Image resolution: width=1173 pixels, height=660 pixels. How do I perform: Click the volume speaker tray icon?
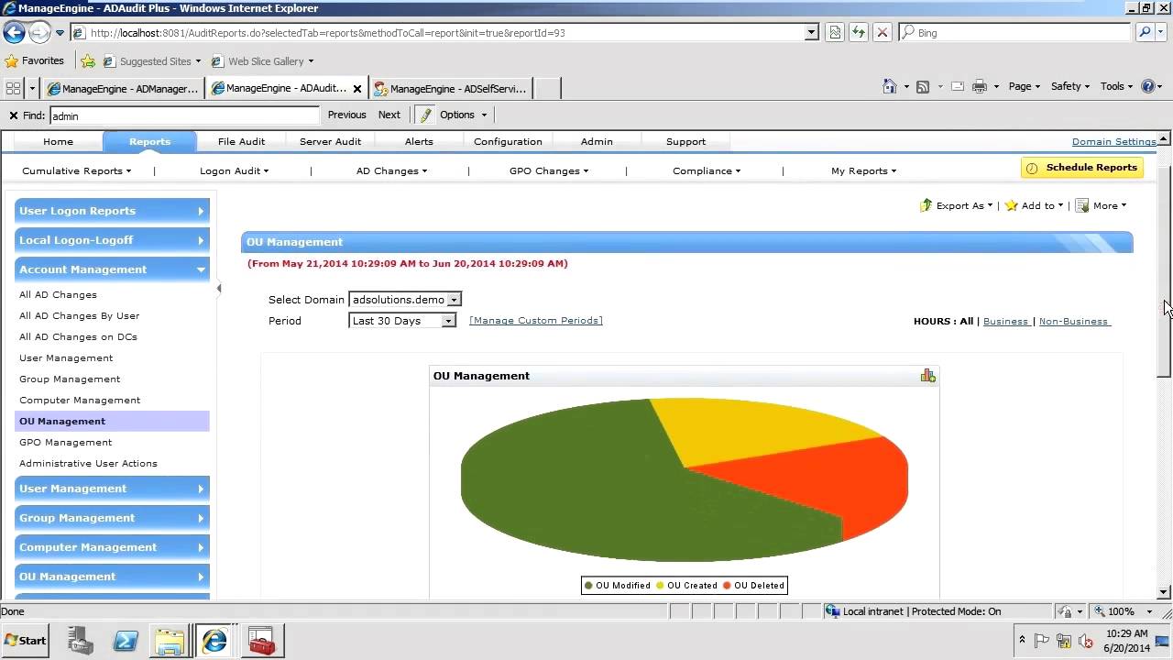(1086, 641)
